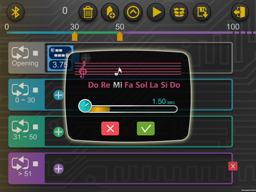Add an action to the 0 ~ 30 row
Viewport: 256px width, 192px height.
click(x=59, y=95)
